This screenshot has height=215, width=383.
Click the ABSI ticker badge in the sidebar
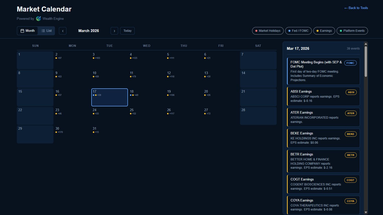[351, 92]
